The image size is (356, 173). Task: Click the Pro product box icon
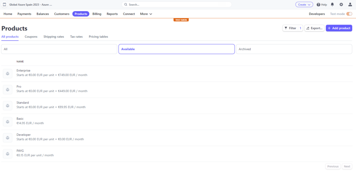(x=8, y=89)
